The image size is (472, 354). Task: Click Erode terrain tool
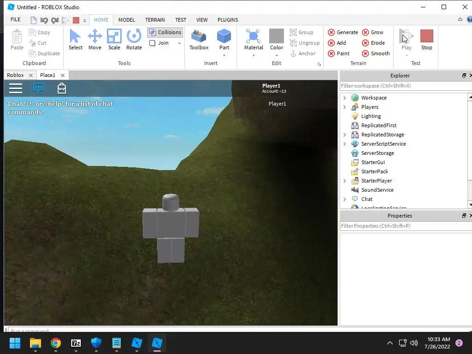click(x=373, y=43)
